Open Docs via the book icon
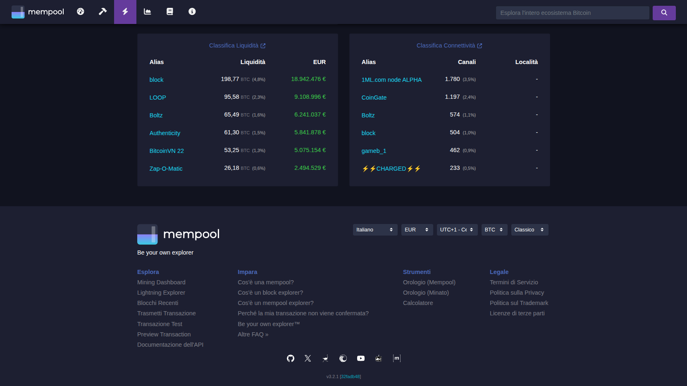 tap(170, 12)
